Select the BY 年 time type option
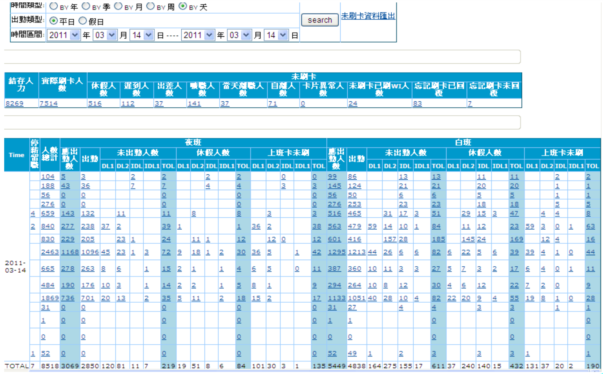Image resolution: width=603 pixels, height=374 pixels. tap(54, 6)
